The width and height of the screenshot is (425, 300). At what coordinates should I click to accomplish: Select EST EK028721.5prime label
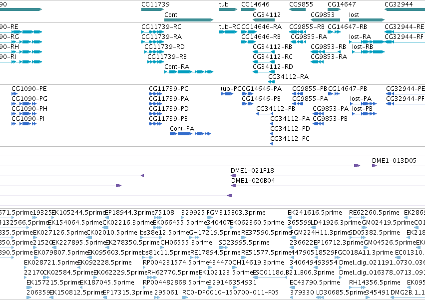pos(51,263)
